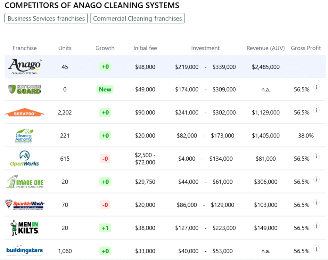Select the $306,000 revenue cell
Image resolution: width=328 pixels, height=260 pixels.
266,182
